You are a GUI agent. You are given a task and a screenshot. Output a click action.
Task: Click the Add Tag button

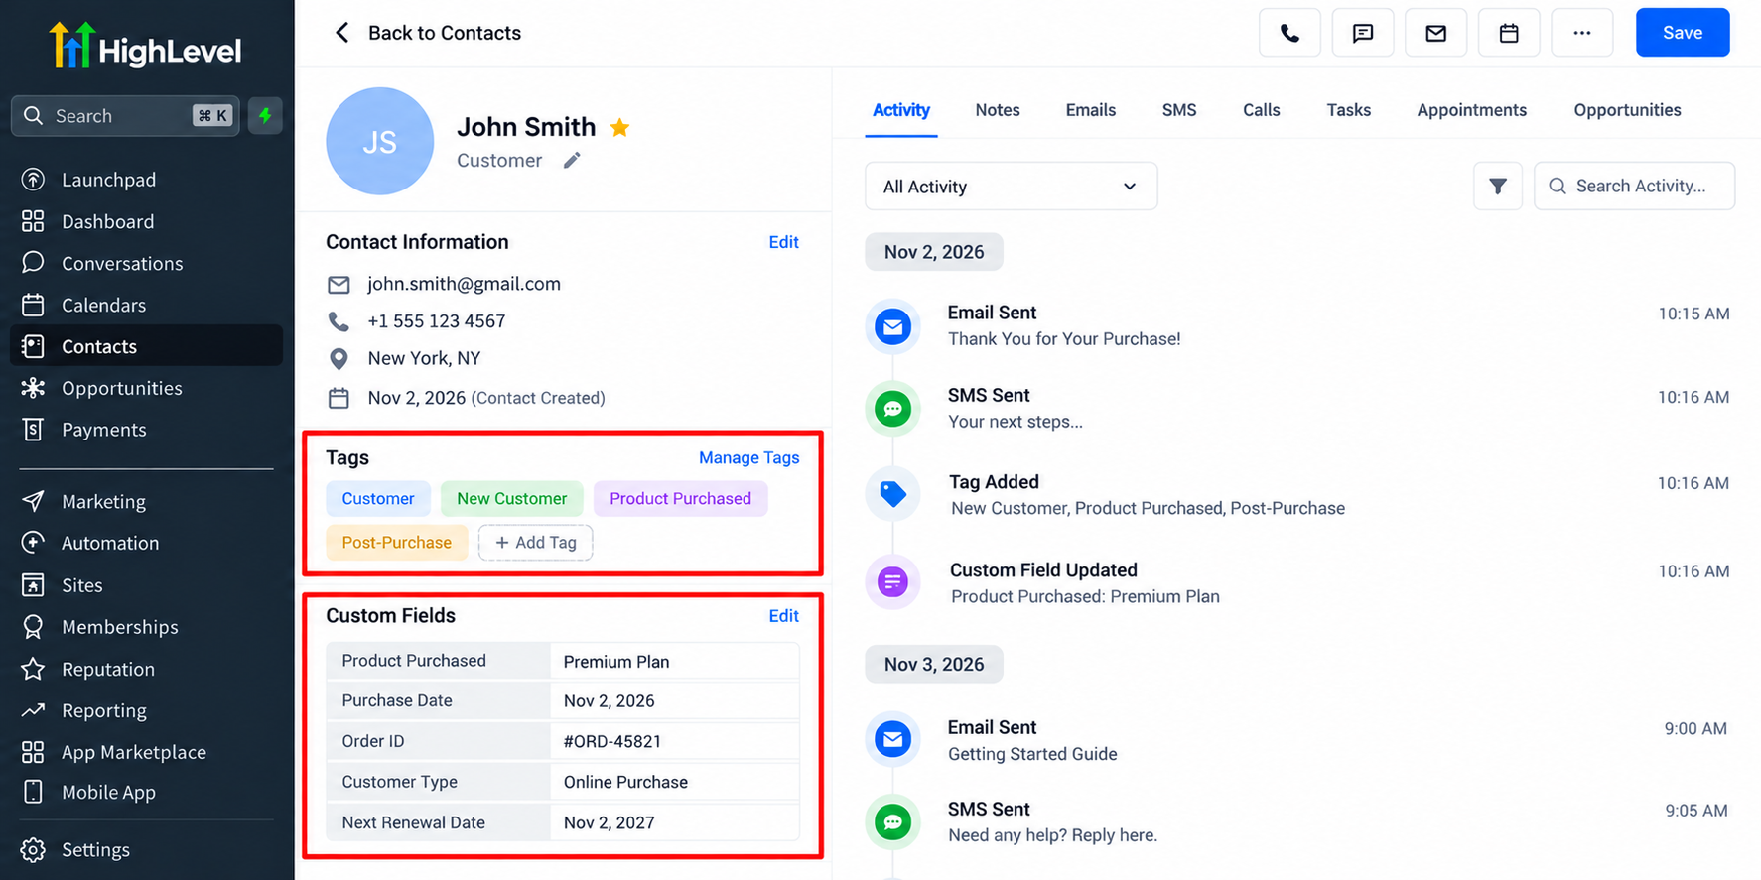tap(535, 543)
